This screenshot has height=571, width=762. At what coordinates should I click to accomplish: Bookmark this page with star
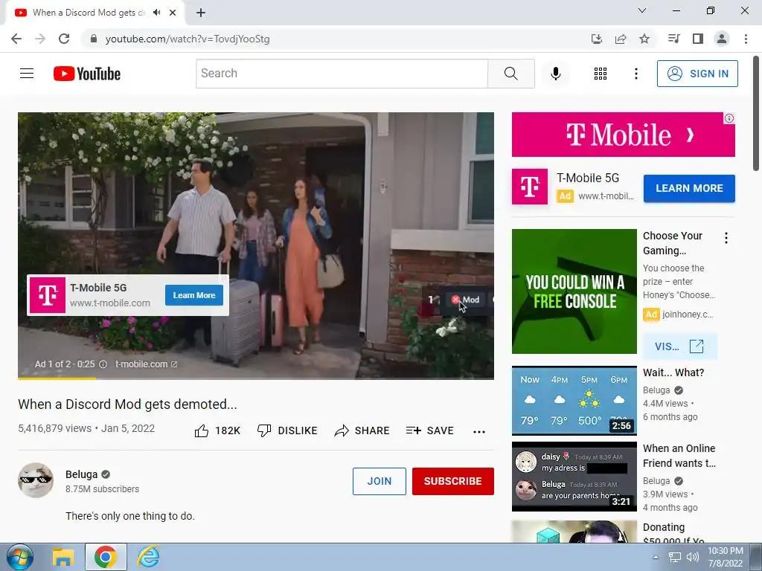point(644,39)
